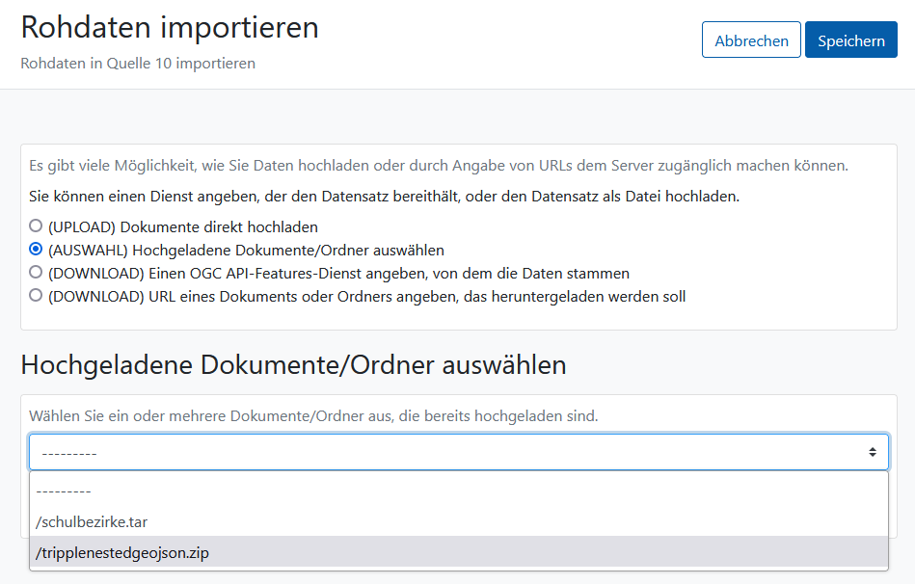Open the document selection combo box

click(459, 452)
